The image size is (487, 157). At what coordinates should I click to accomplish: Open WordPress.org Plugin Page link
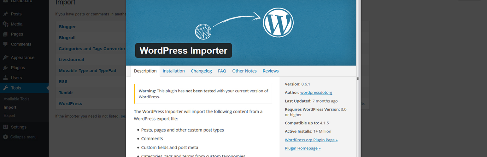pos(311,140)
